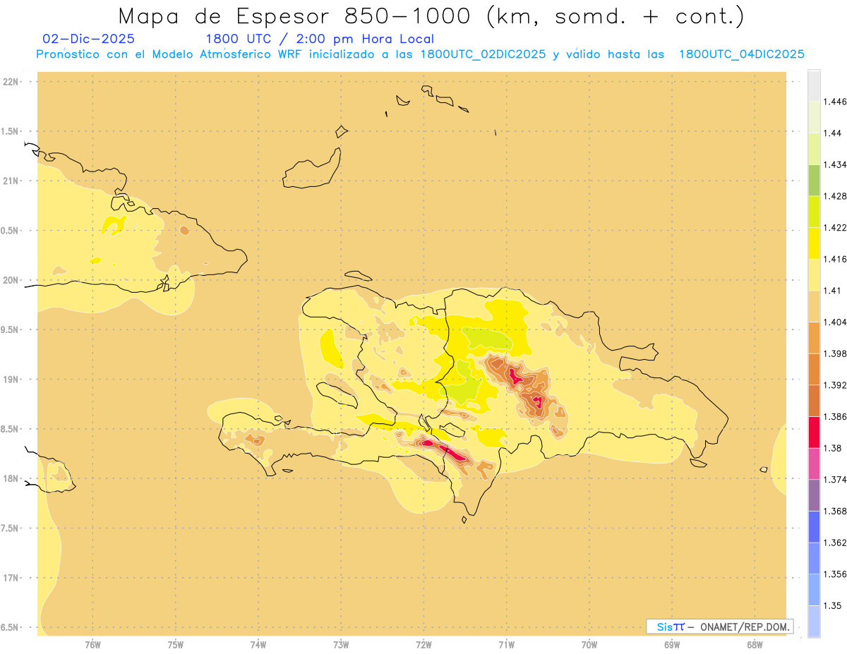
Task: Click the "17N" latitude label
Action: (11, 578)
